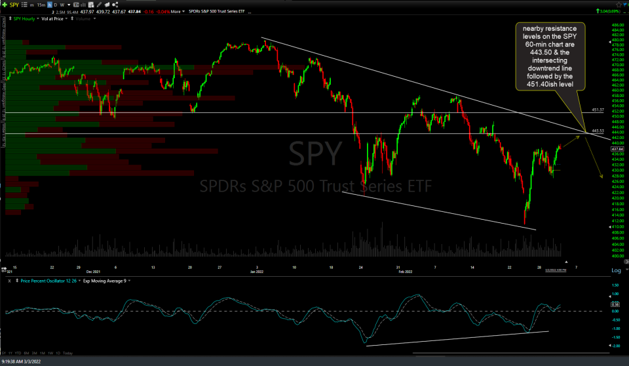Click the nearby resistance annotation callout

pyautogui.click(x=550, y=56)
